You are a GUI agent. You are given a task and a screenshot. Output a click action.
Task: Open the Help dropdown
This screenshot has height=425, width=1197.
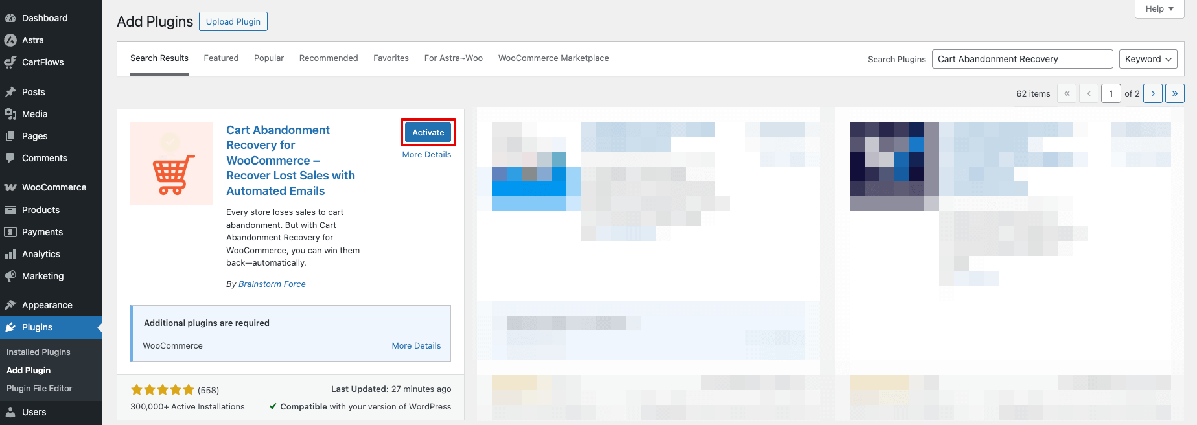tap(1159, 9)
